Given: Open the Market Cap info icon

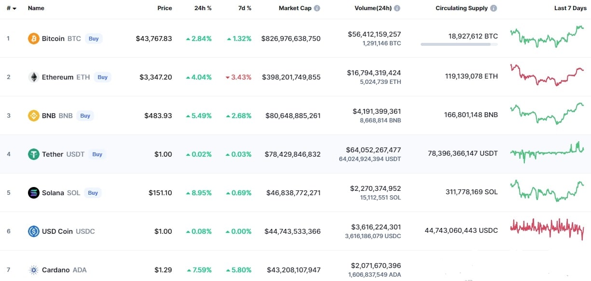Looking at the screenshot, I should [x=317, y=8].
